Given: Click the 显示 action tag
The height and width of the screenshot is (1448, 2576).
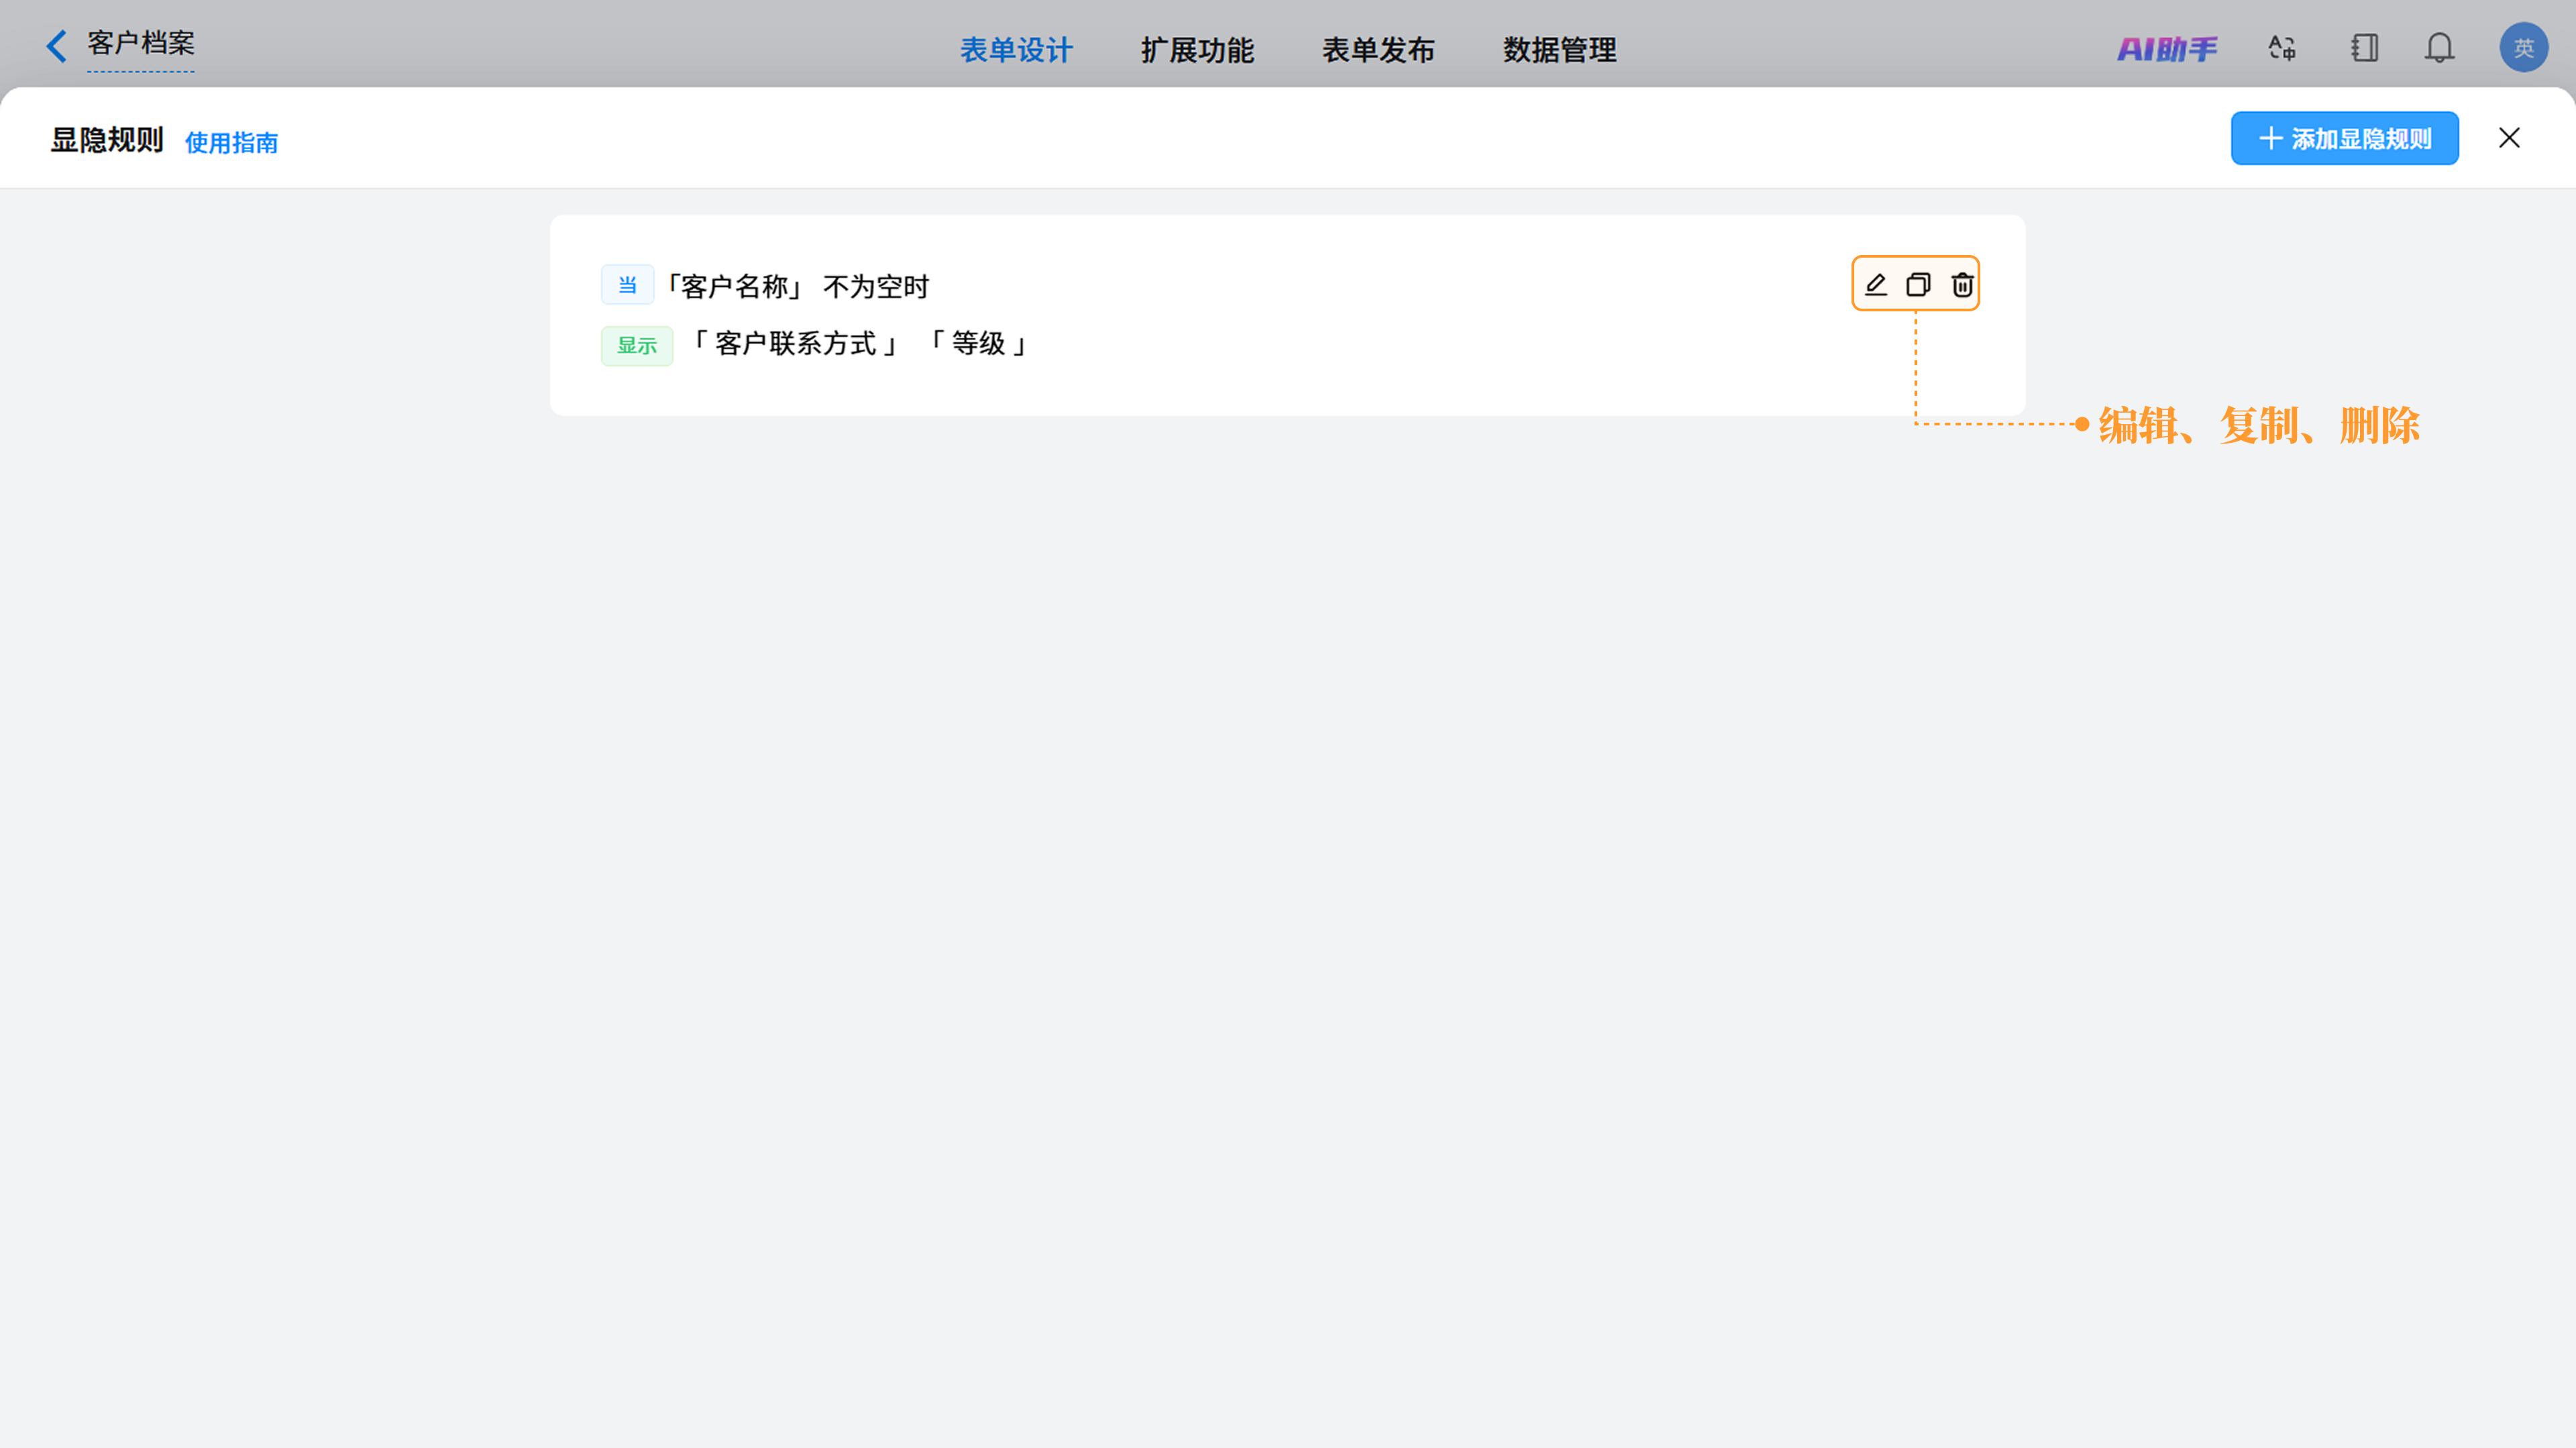Looking at the screenshot, I should (x=637, y=346).
